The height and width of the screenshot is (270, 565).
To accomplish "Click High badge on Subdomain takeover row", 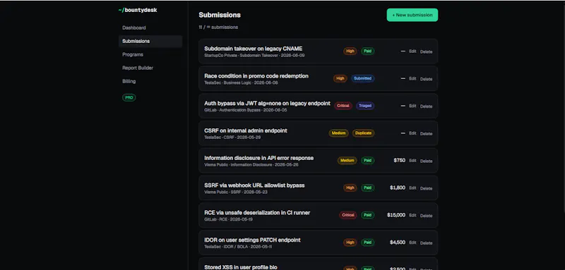I will pos(350,51).
